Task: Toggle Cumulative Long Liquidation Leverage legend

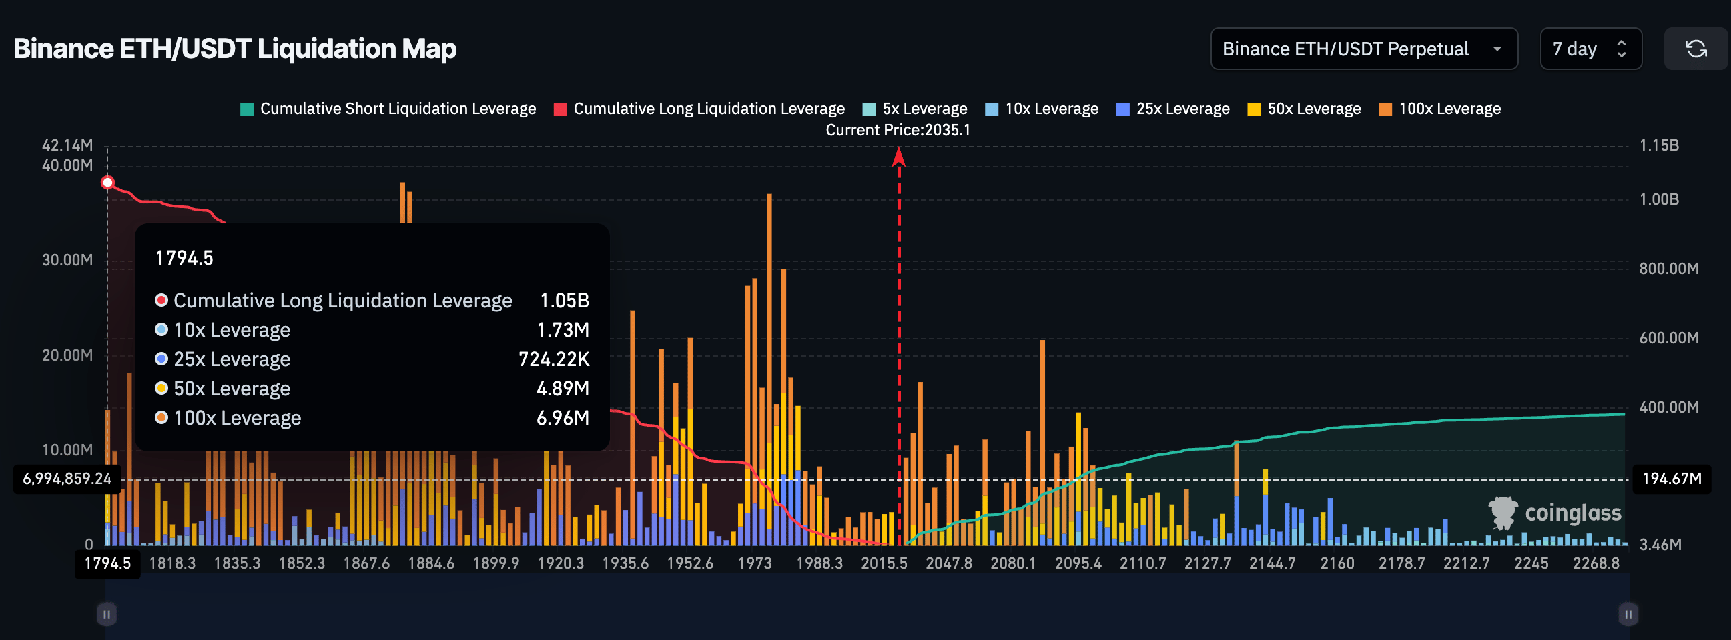Action: click(x=699, y=109)
